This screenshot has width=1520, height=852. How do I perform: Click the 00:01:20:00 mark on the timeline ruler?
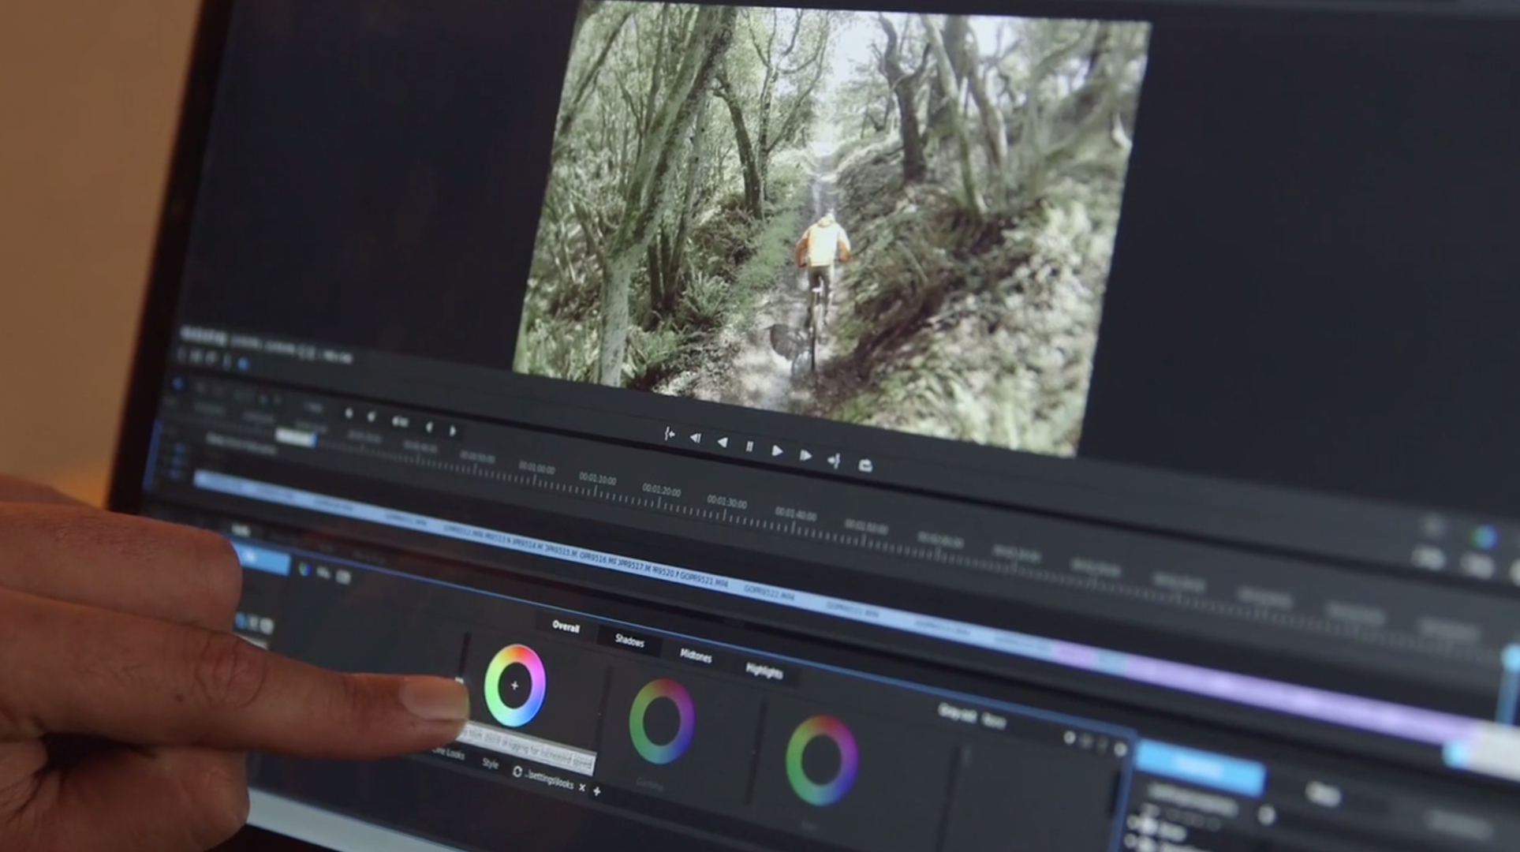[661, 489]
